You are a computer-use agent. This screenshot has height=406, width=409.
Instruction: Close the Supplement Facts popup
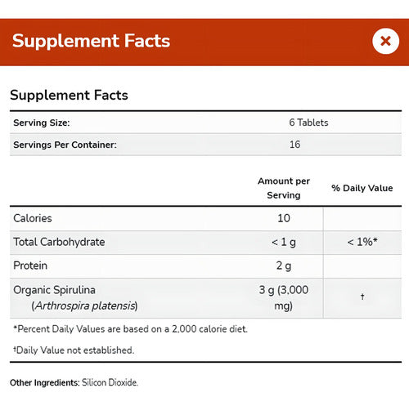click(x=385, y=42)
